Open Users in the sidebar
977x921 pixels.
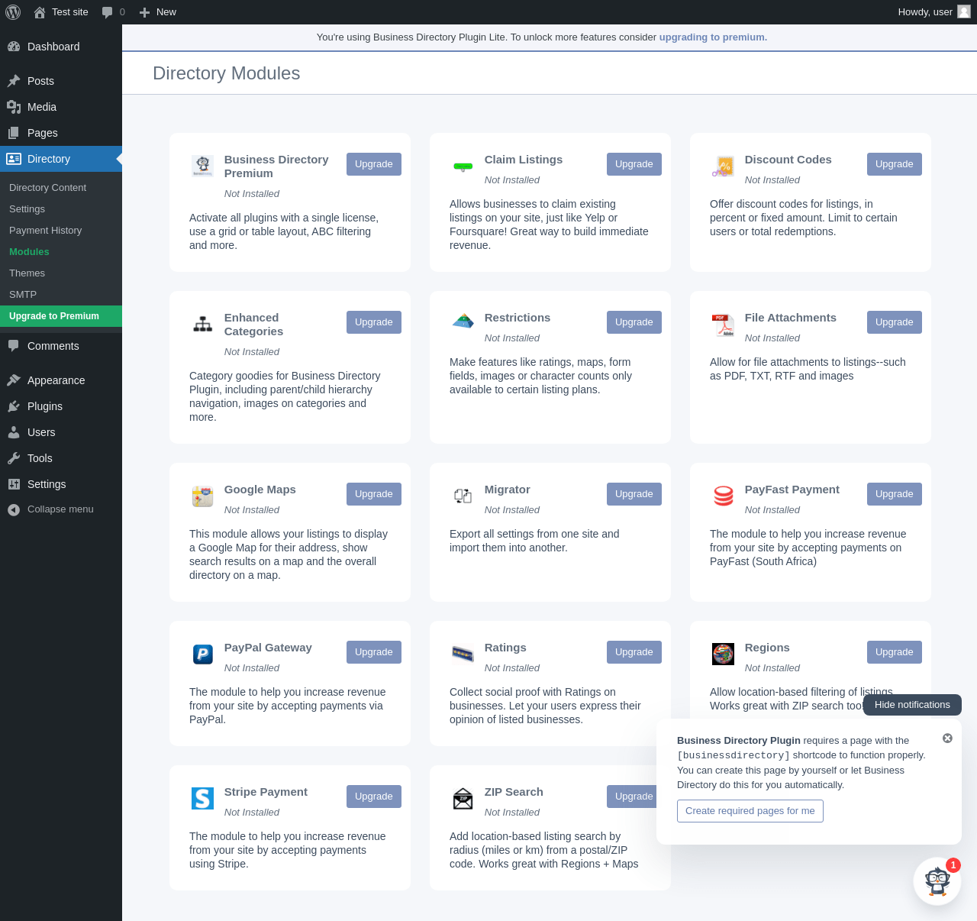click(61, 432)
